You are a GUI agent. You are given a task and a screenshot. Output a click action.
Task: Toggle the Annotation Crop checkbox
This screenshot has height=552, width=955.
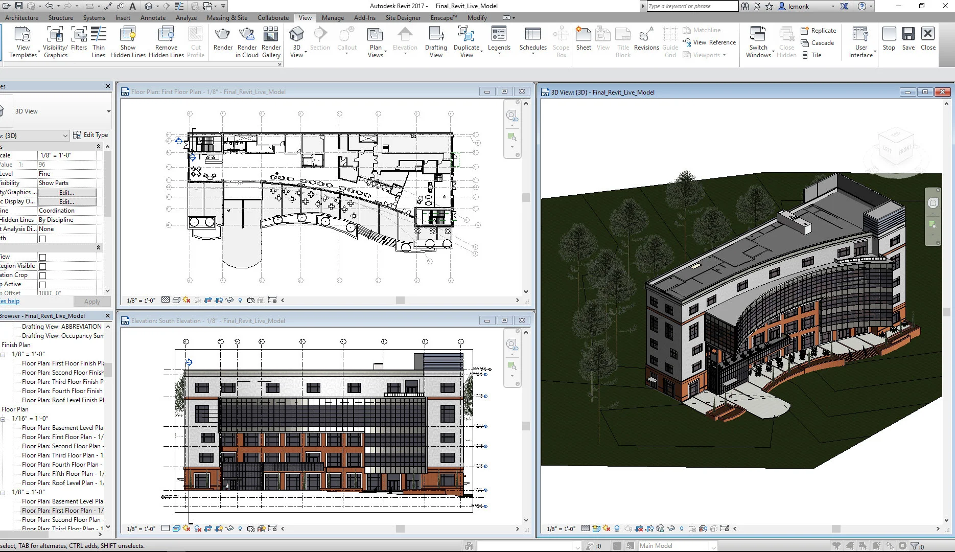[x=43, y=275]
